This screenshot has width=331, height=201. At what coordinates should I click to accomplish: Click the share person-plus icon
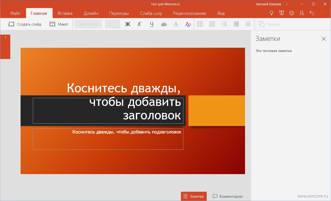(302, 13)
